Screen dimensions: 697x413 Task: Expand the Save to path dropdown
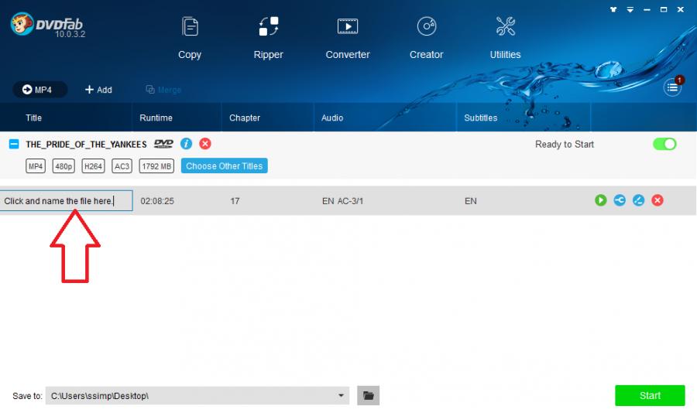[x=341, y=395]
